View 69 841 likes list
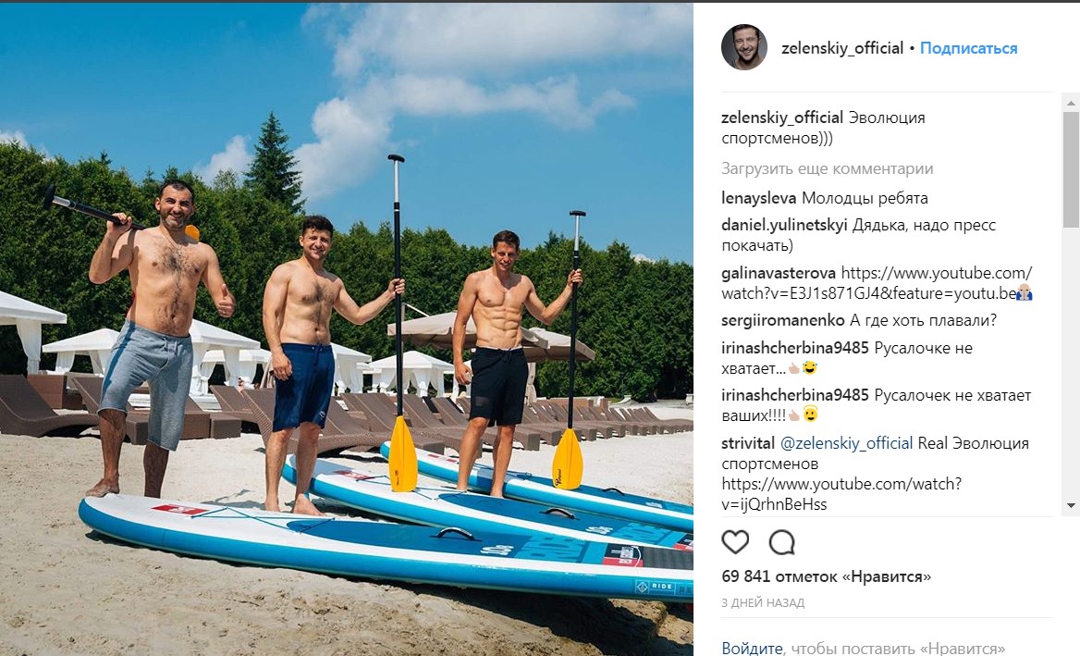This screenshot has height=656, width=1080. pos(826,576)
